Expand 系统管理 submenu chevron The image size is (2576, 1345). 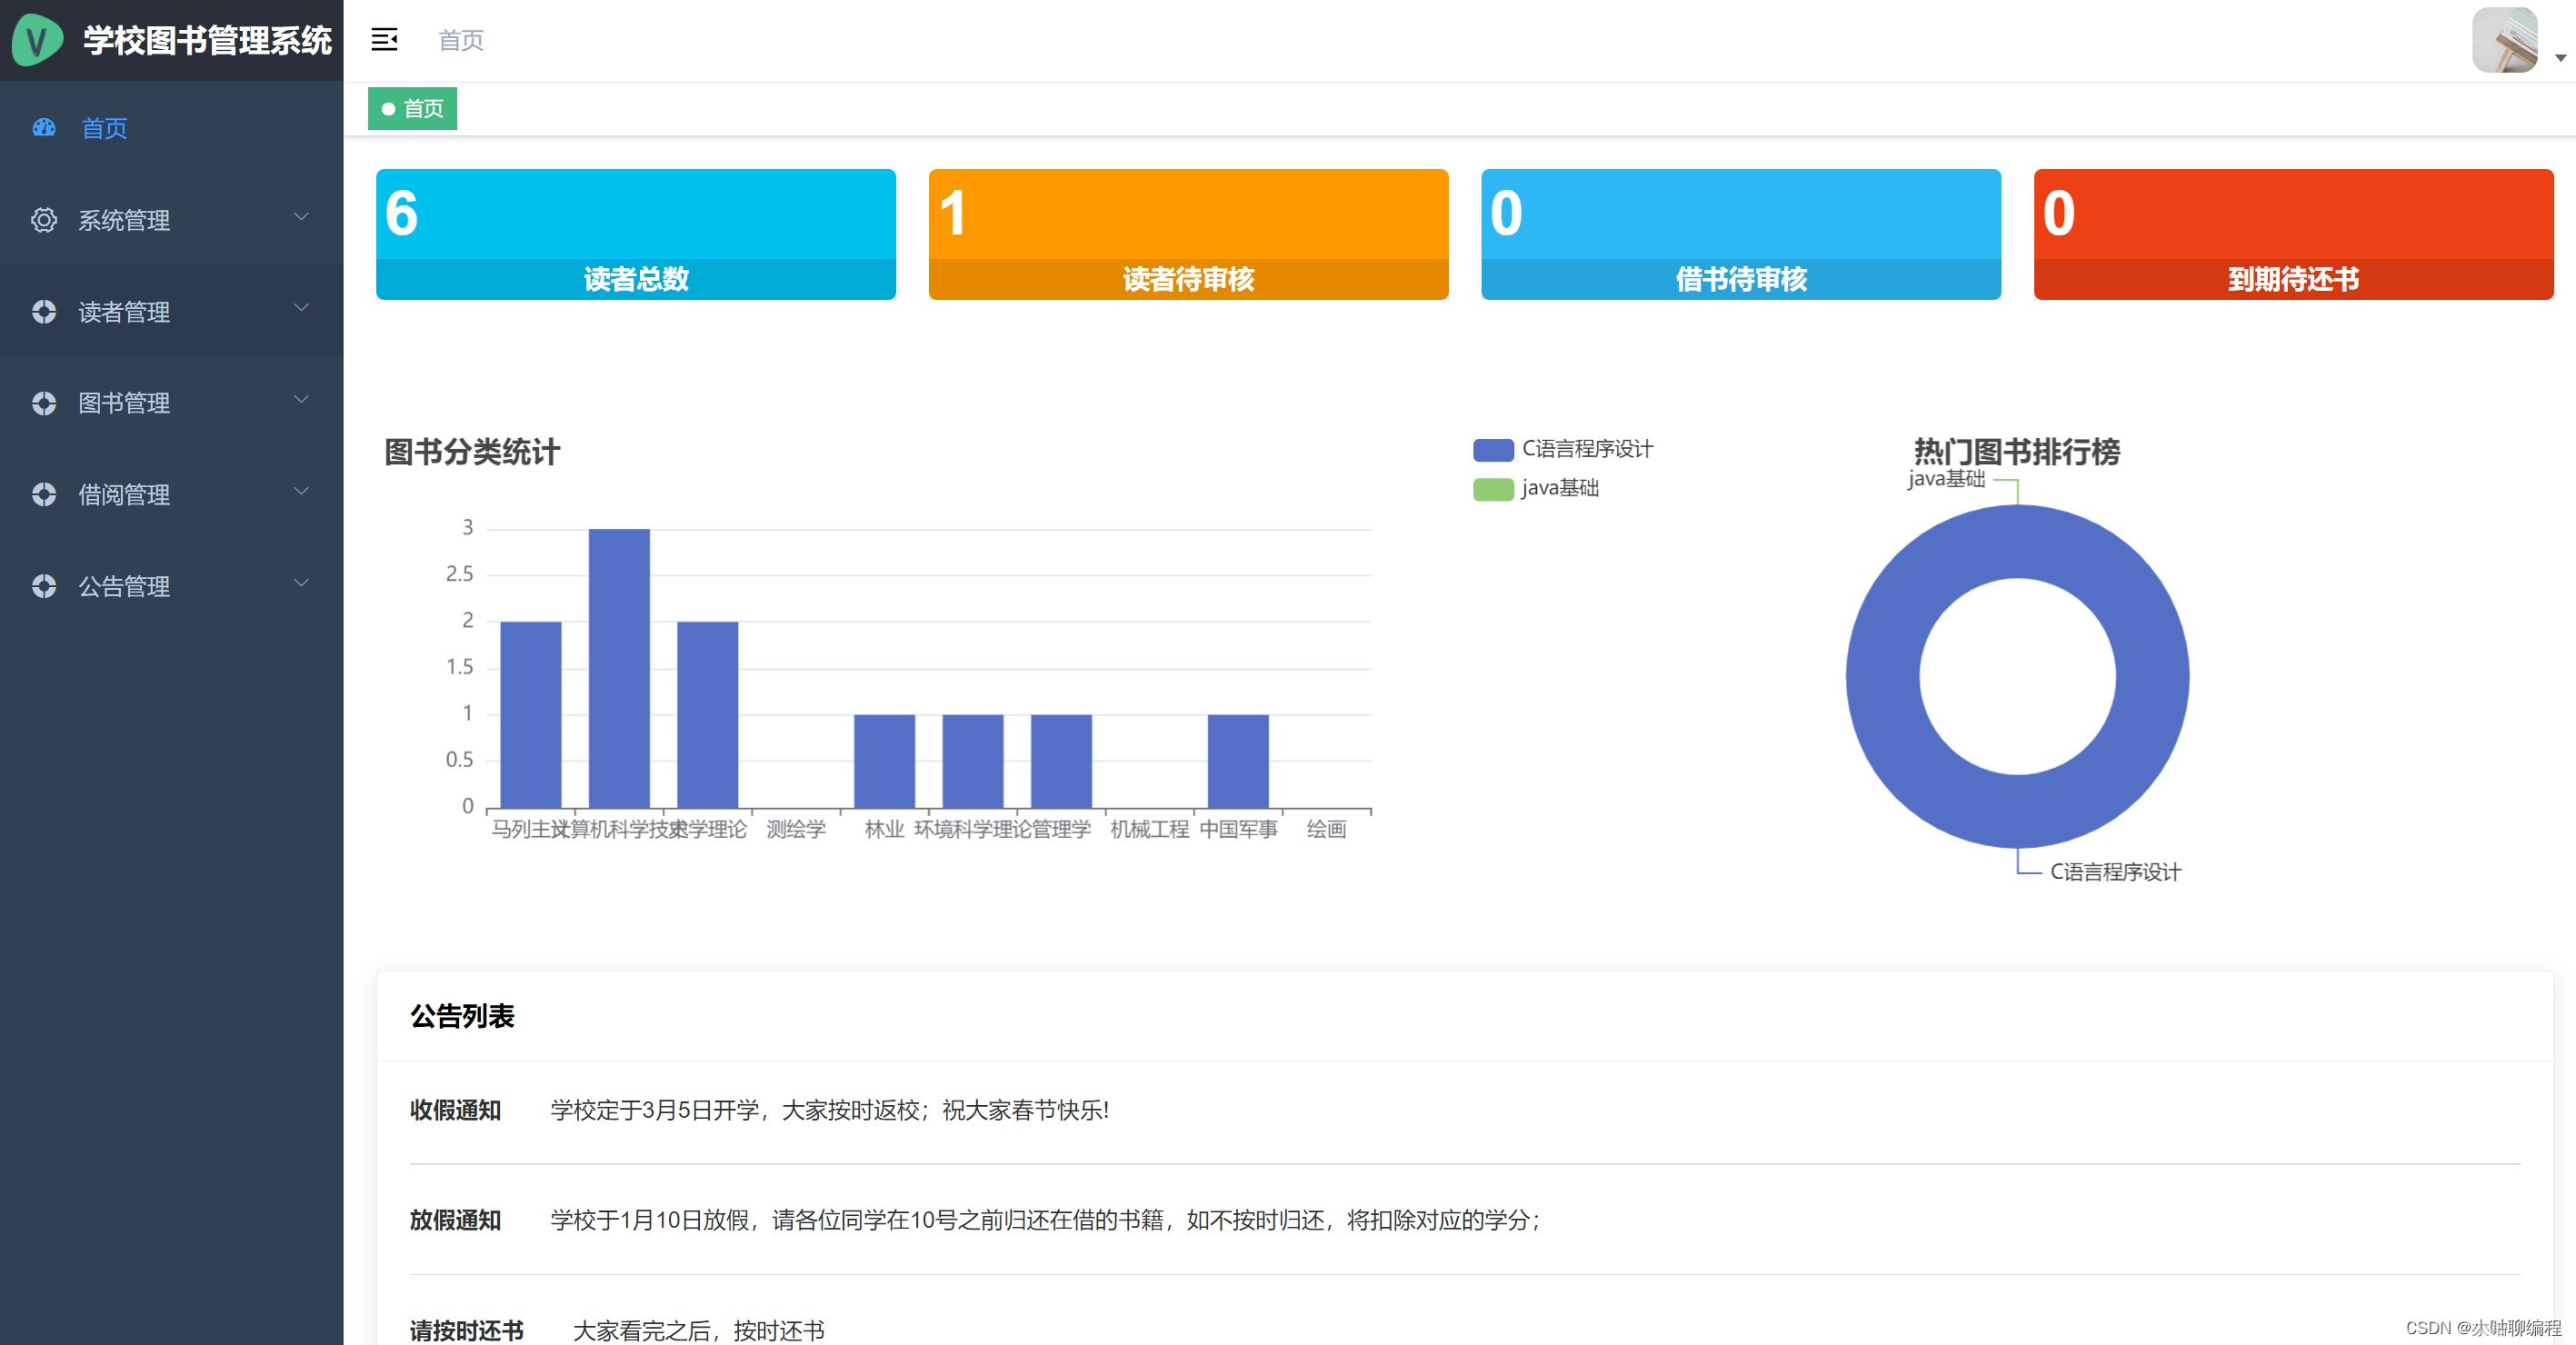tap(301, 217)
